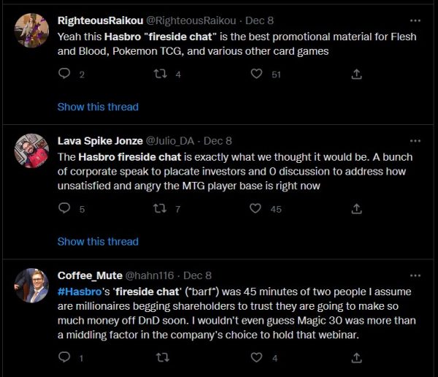Reply to Coffee_Mute's tweet
This screenshot has height=377, width=438.
[x=64, y=357]
